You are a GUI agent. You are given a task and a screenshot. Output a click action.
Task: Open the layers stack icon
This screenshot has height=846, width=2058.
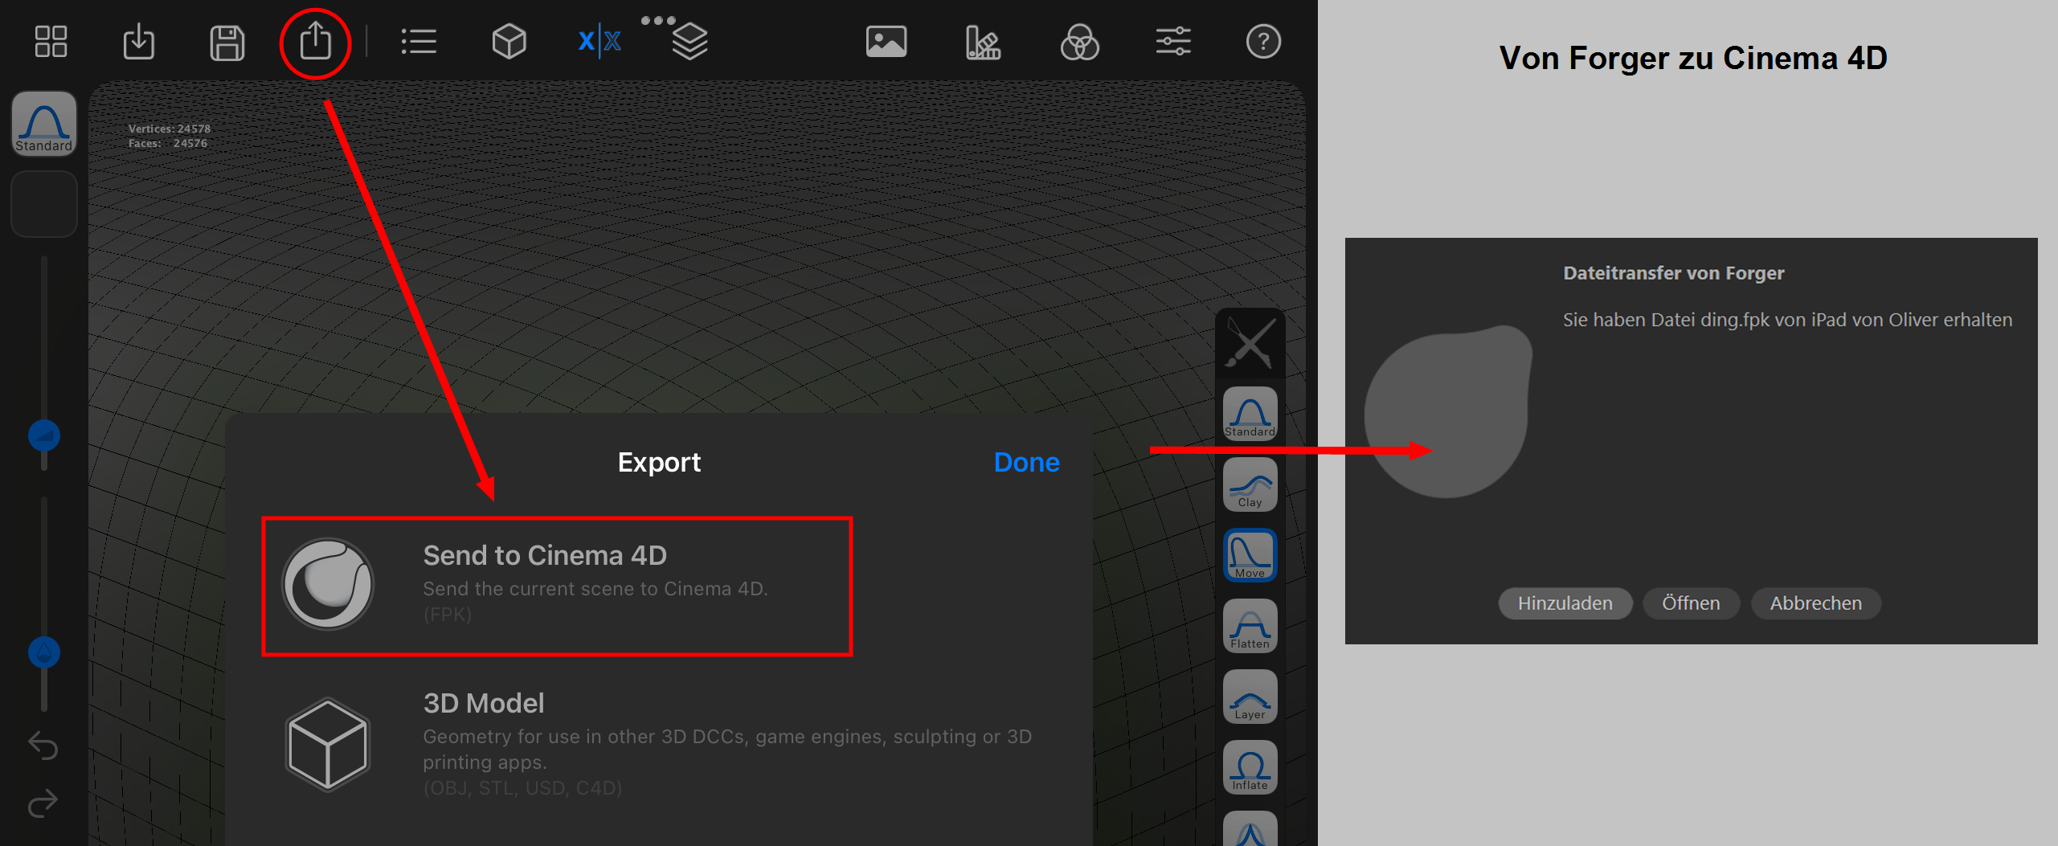pyautogui.click(x=689, y=42)
